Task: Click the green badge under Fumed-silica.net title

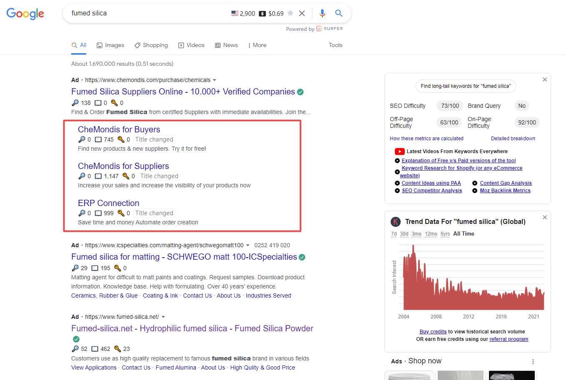Action: click(x=76, y=339)
